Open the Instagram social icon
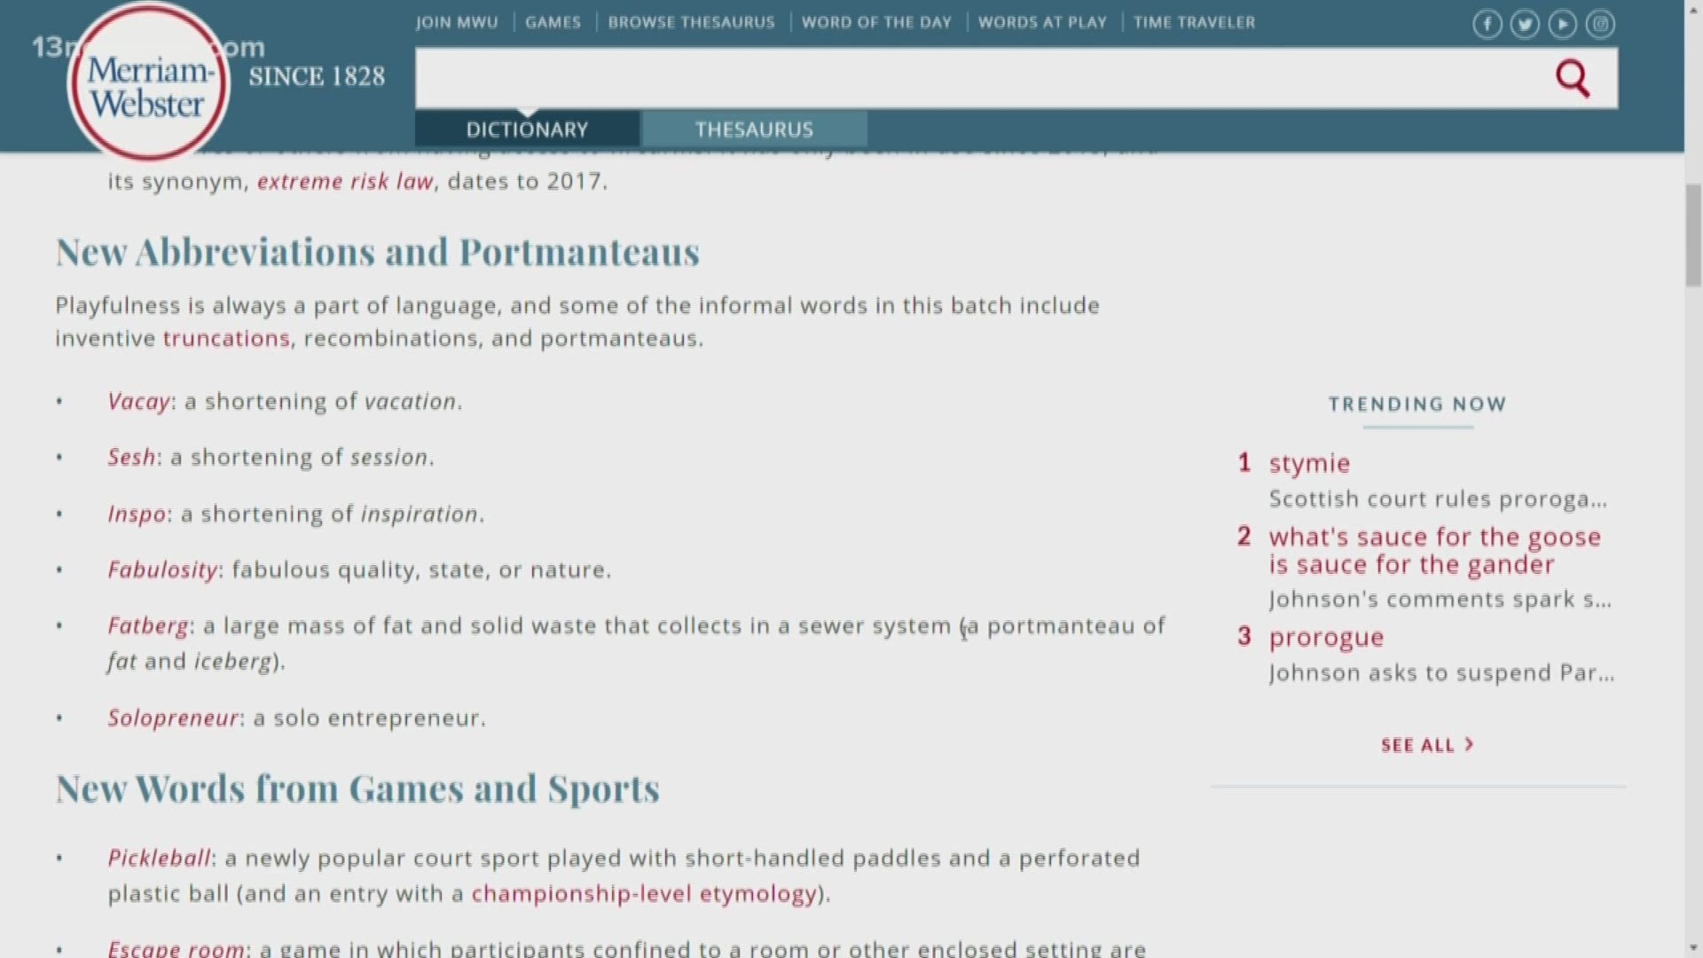The height and width of the screenshot is (958, 1703). [x=1600, y=24]
